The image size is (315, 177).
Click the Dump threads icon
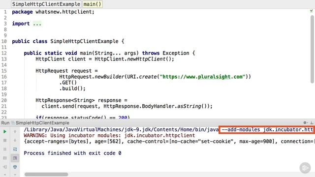(x=5, y=158)
